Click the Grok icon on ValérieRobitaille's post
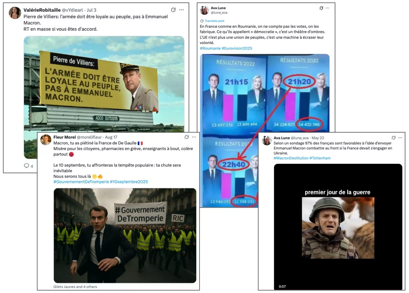Image resolution: width=409 pixels, height=293 pixels. point(173,10)
